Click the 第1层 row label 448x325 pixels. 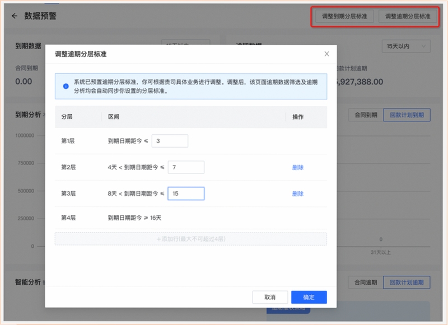68,141
